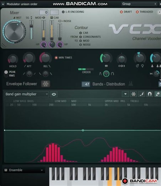This screenshot has width=161, height=186.
Task: Click the lips icon beside the dropdown
Action: coord(54,94)
